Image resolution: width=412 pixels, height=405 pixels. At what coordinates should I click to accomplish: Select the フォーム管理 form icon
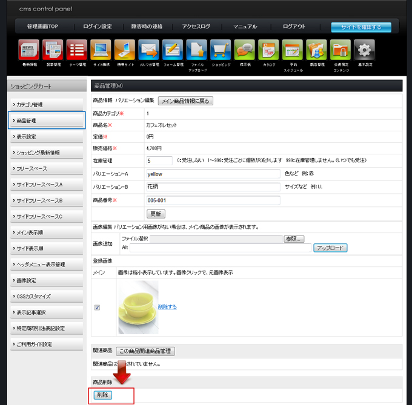173,50
